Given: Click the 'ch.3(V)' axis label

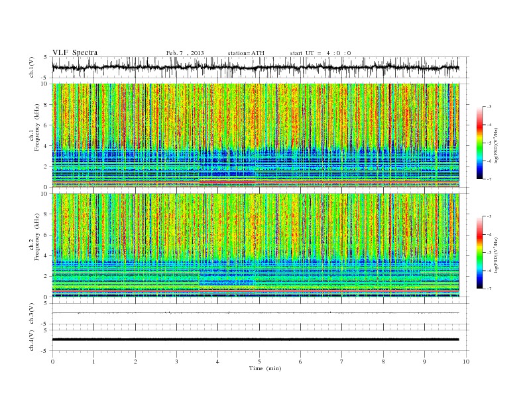Looking at the screenshot, I should coord(31,314).
